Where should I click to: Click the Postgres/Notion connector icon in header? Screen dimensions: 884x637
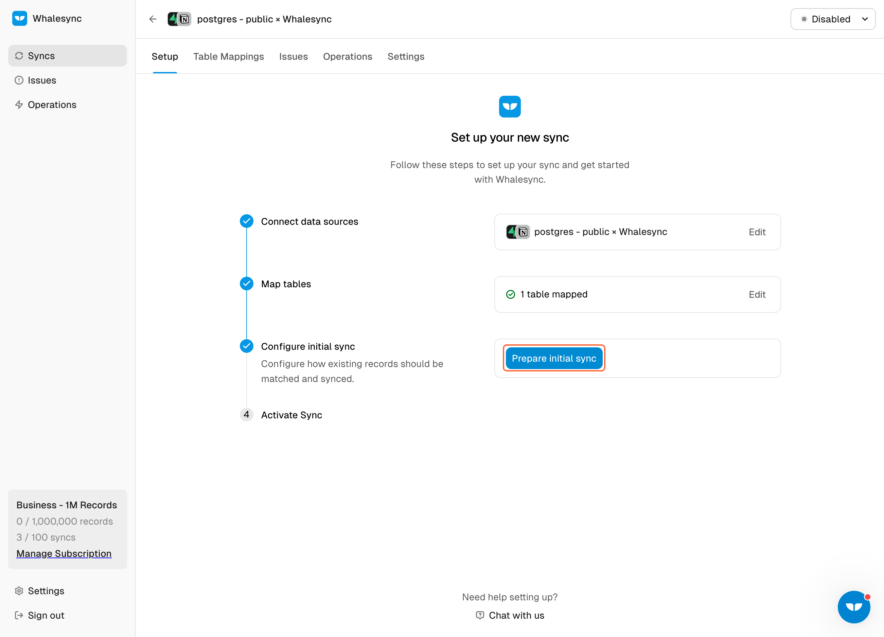pyautogui.click(x=179, y=19)
